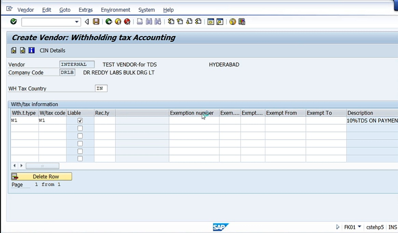Click the green Back arrow icon

pyautogui.click(x=109, y=22)
